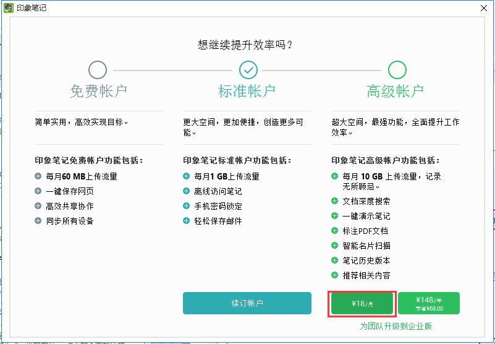
Task: Click the 免费帐户 heading text
Action: click(98, 91)
